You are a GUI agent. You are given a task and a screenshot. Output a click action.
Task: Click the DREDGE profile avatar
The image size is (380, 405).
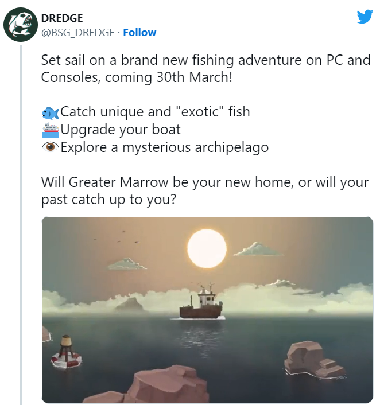21,25
